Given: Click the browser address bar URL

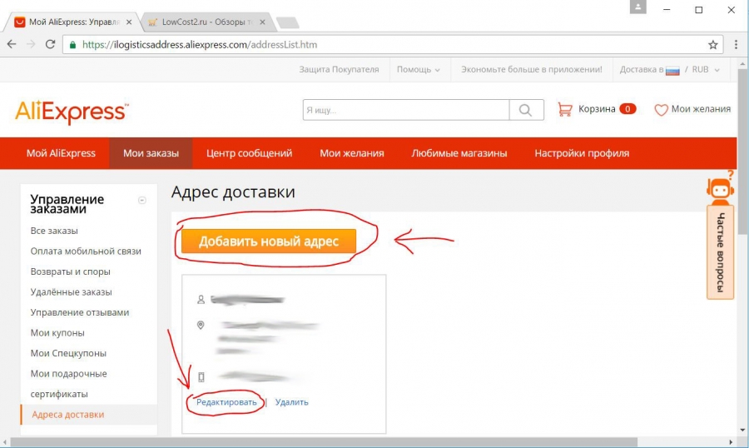Looking at the screenshot, I should click(199, 45).
